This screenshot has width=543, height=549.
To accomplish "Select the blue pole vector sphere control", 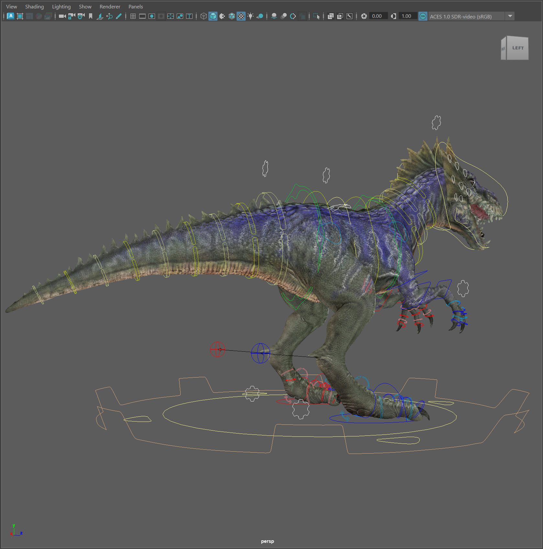I will [260, 353].
